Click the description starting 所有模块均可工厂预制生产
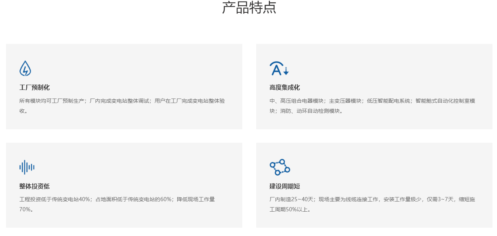The height and width of the screenshot is (236, 497). tap(122, 106)
